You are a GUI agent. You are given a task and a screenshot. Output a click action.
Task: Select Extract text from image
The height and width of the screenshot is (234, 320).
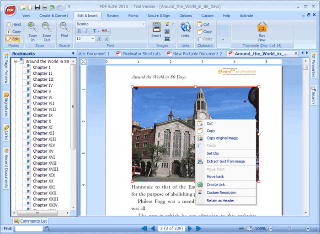tap(225, 161)
